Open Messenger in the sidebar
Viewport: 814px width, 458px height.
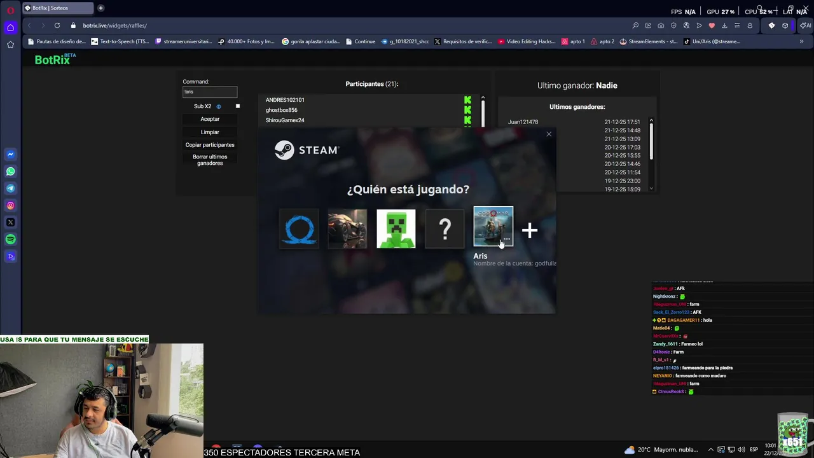pyautogui.click(x=10, y=155)
